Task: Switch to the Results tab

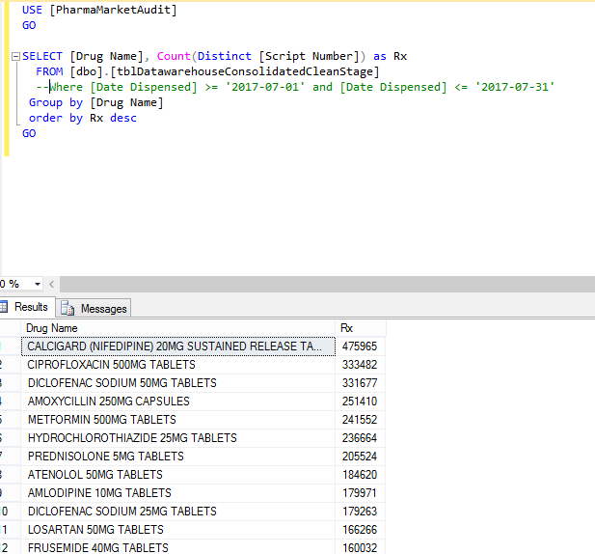Action: click(x=31, y=308)
